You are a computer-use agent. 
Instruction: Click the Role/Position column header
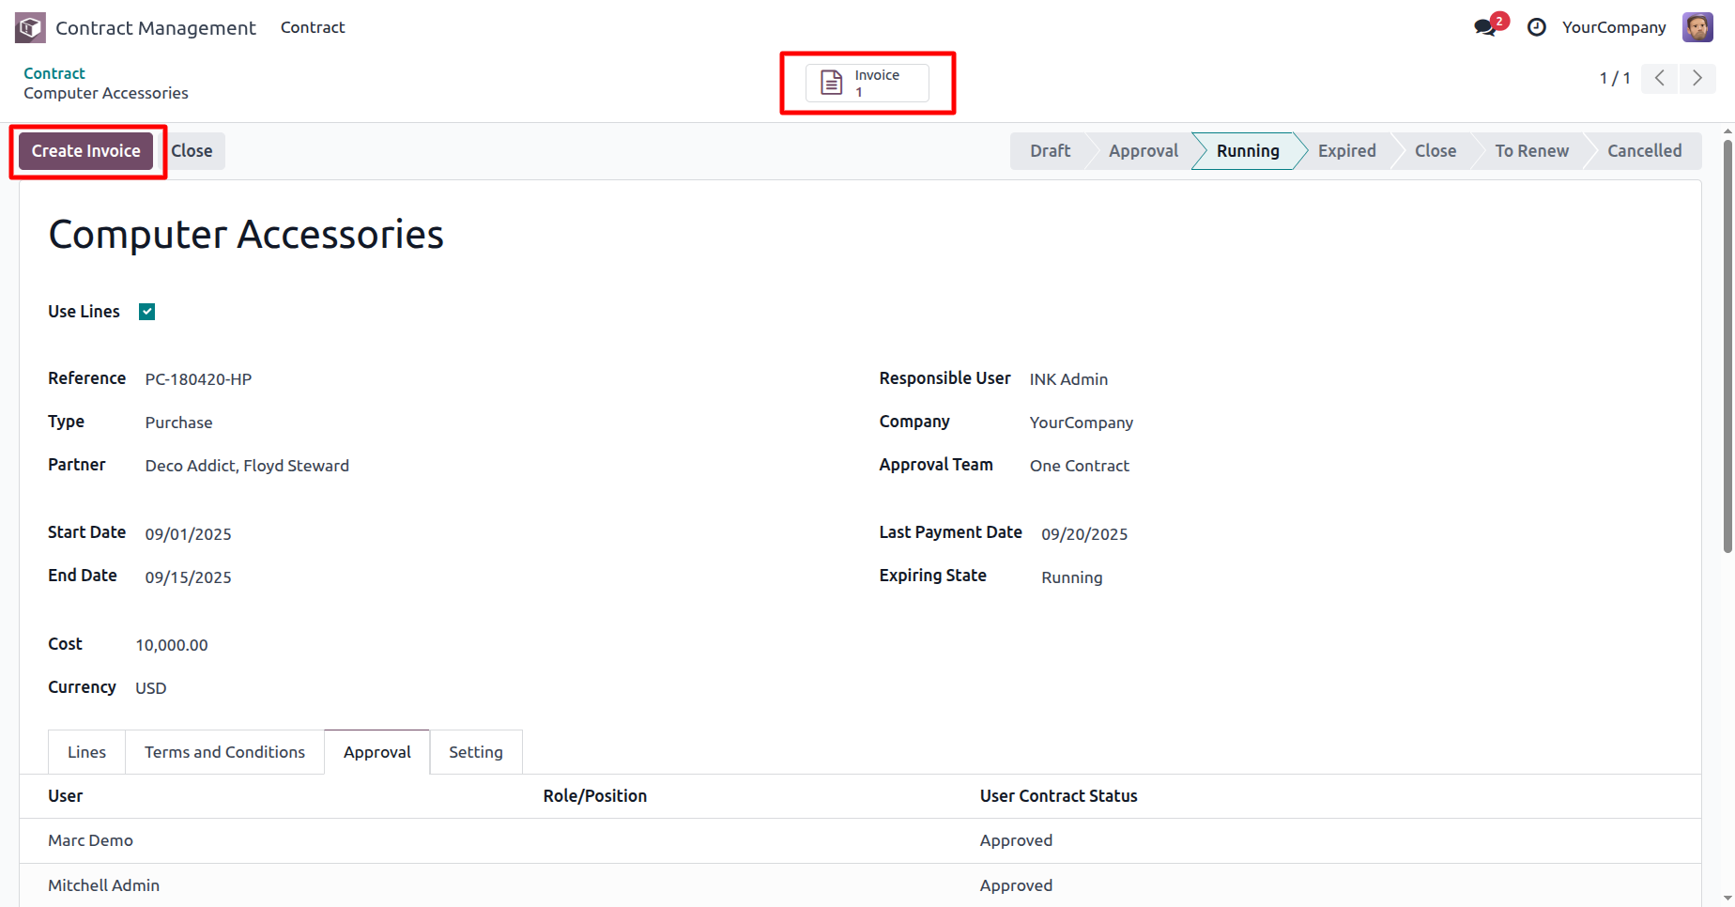[595, 796]
